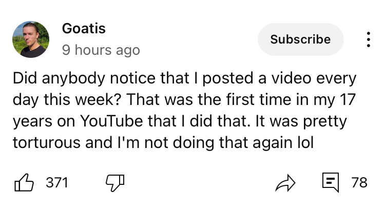Click the 371 like count
The image size is (385, 212).
[x=56, y=183]
